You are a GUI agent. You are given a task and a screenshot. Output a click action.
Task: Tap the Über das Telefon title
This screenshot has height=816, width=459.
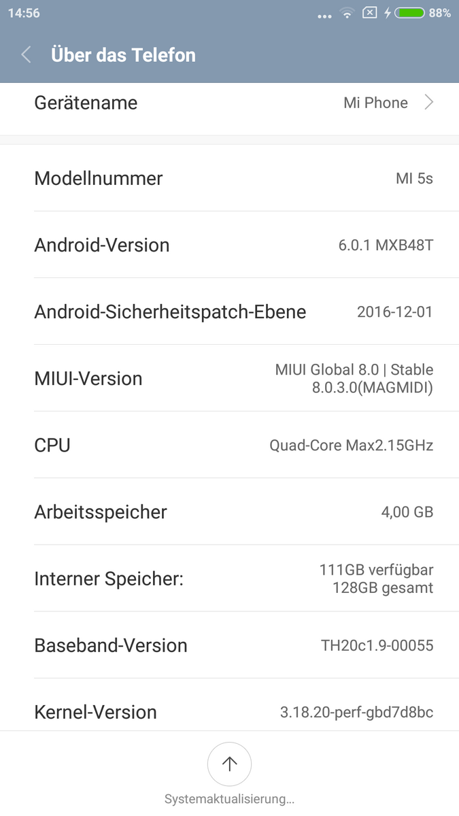coord(123,55)
